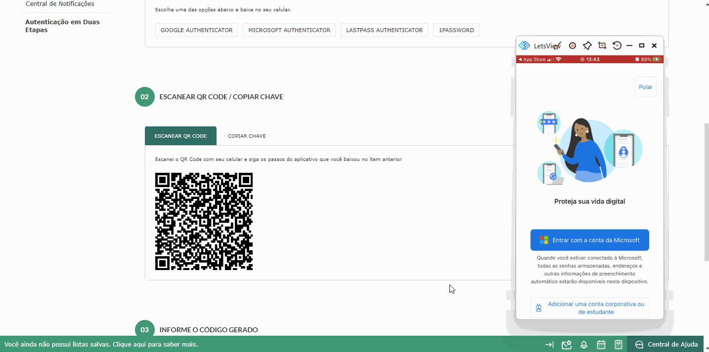709x352 pixels.
Task: Start recording with the LetsView record icon
Action: tap(573, 45)
